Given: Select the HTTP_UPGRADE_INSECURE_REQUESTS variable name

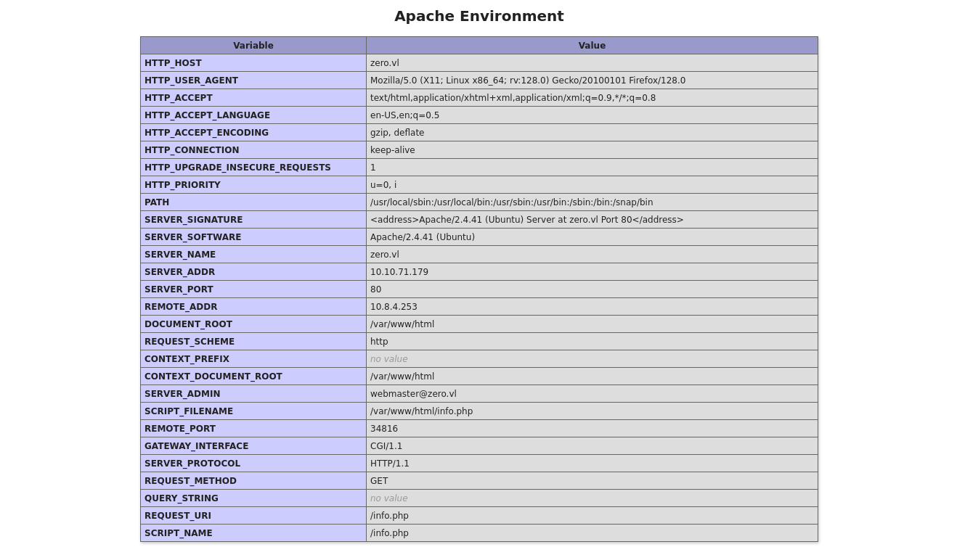Looking at the screenshot, I should coord(237,168).
